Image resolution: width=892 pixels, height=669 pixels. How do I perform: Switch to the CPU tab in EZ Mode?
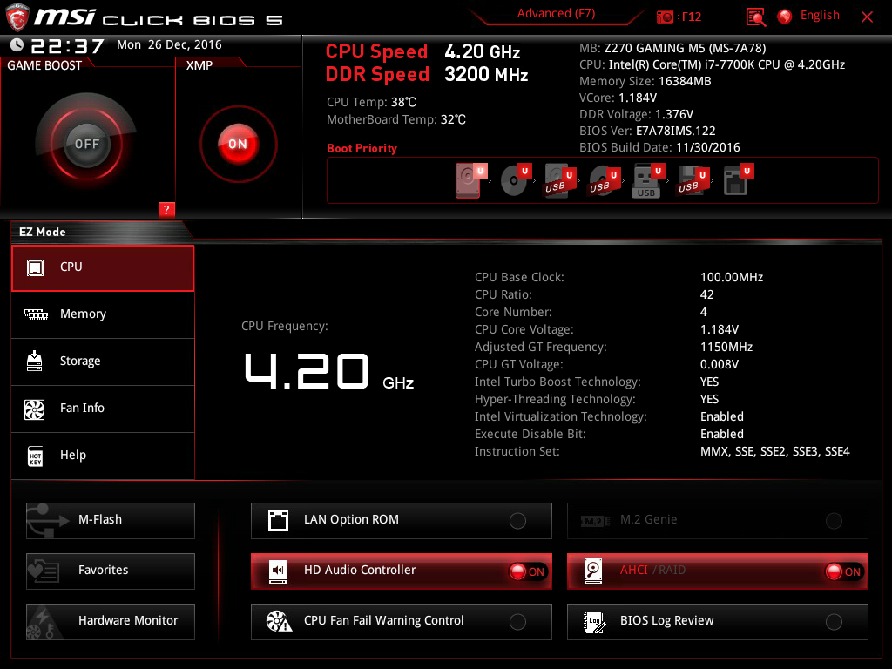103,268
